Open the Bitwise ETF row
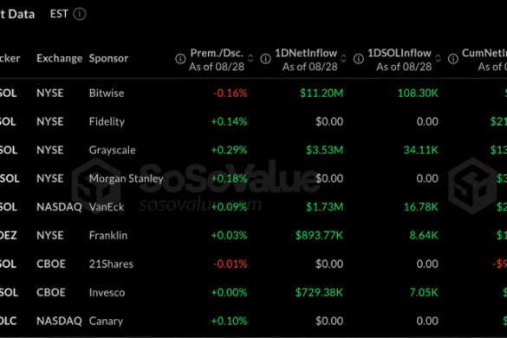507x338 pixels. click(x=253, y=93)
